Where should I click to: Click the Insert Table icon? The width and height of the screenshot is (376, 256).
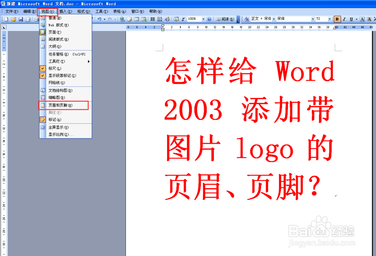tap(136, 19)
